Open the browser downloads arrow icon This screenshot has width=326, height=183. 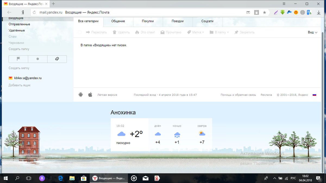coord(319,12)
